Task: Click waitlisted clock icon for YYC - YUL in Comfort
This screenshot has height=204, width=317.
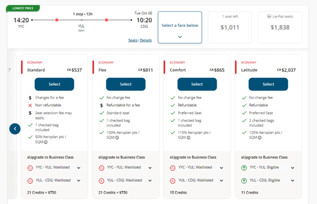Action: coord(173,168)
